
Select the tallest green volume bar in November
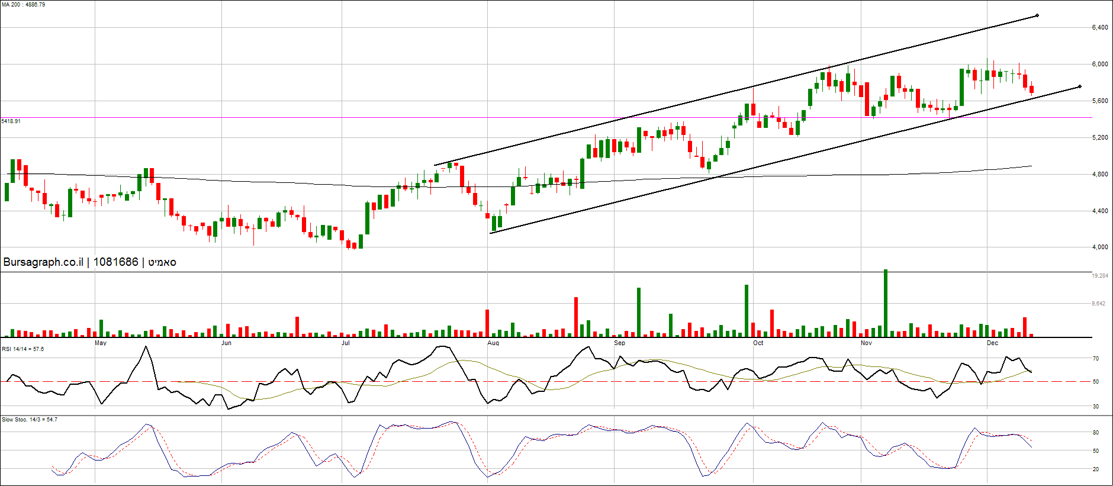point(886,303)
